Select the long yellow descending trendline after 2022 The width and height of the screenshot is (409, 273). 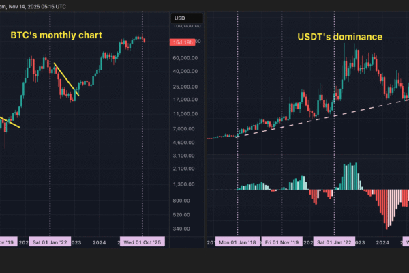click(65, 79)
